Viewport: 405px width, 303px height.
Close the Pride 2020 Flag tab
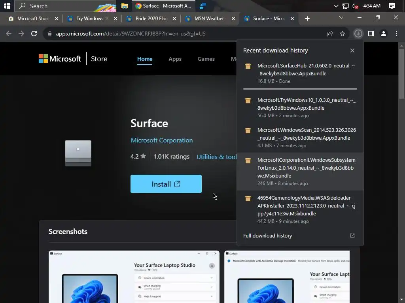pyautogui.click(x=174, y=19)
